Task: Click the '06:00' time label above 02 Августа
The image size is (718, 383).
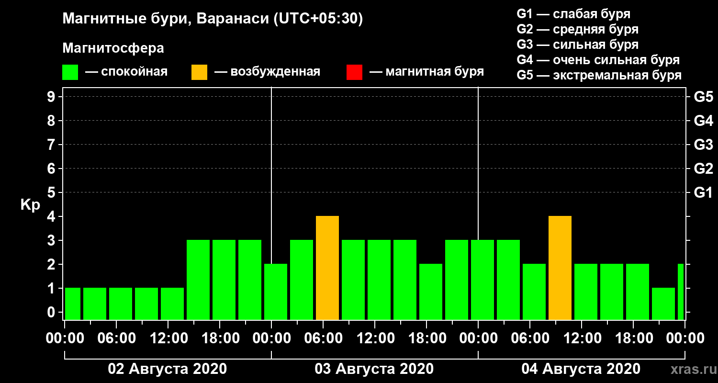Action: pos(116,338)
